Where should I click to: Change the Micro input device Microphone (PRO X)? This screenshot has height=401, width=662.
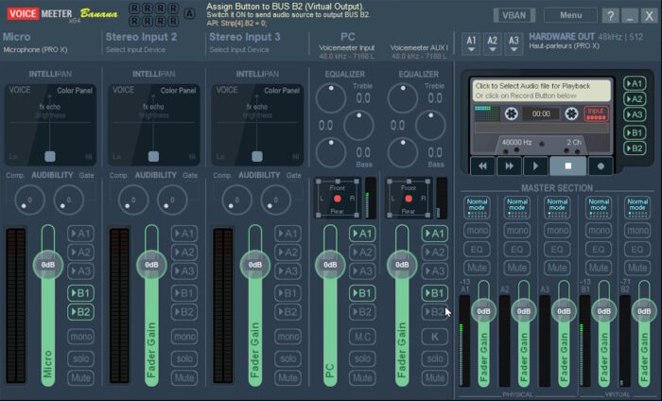coord(35,50)
